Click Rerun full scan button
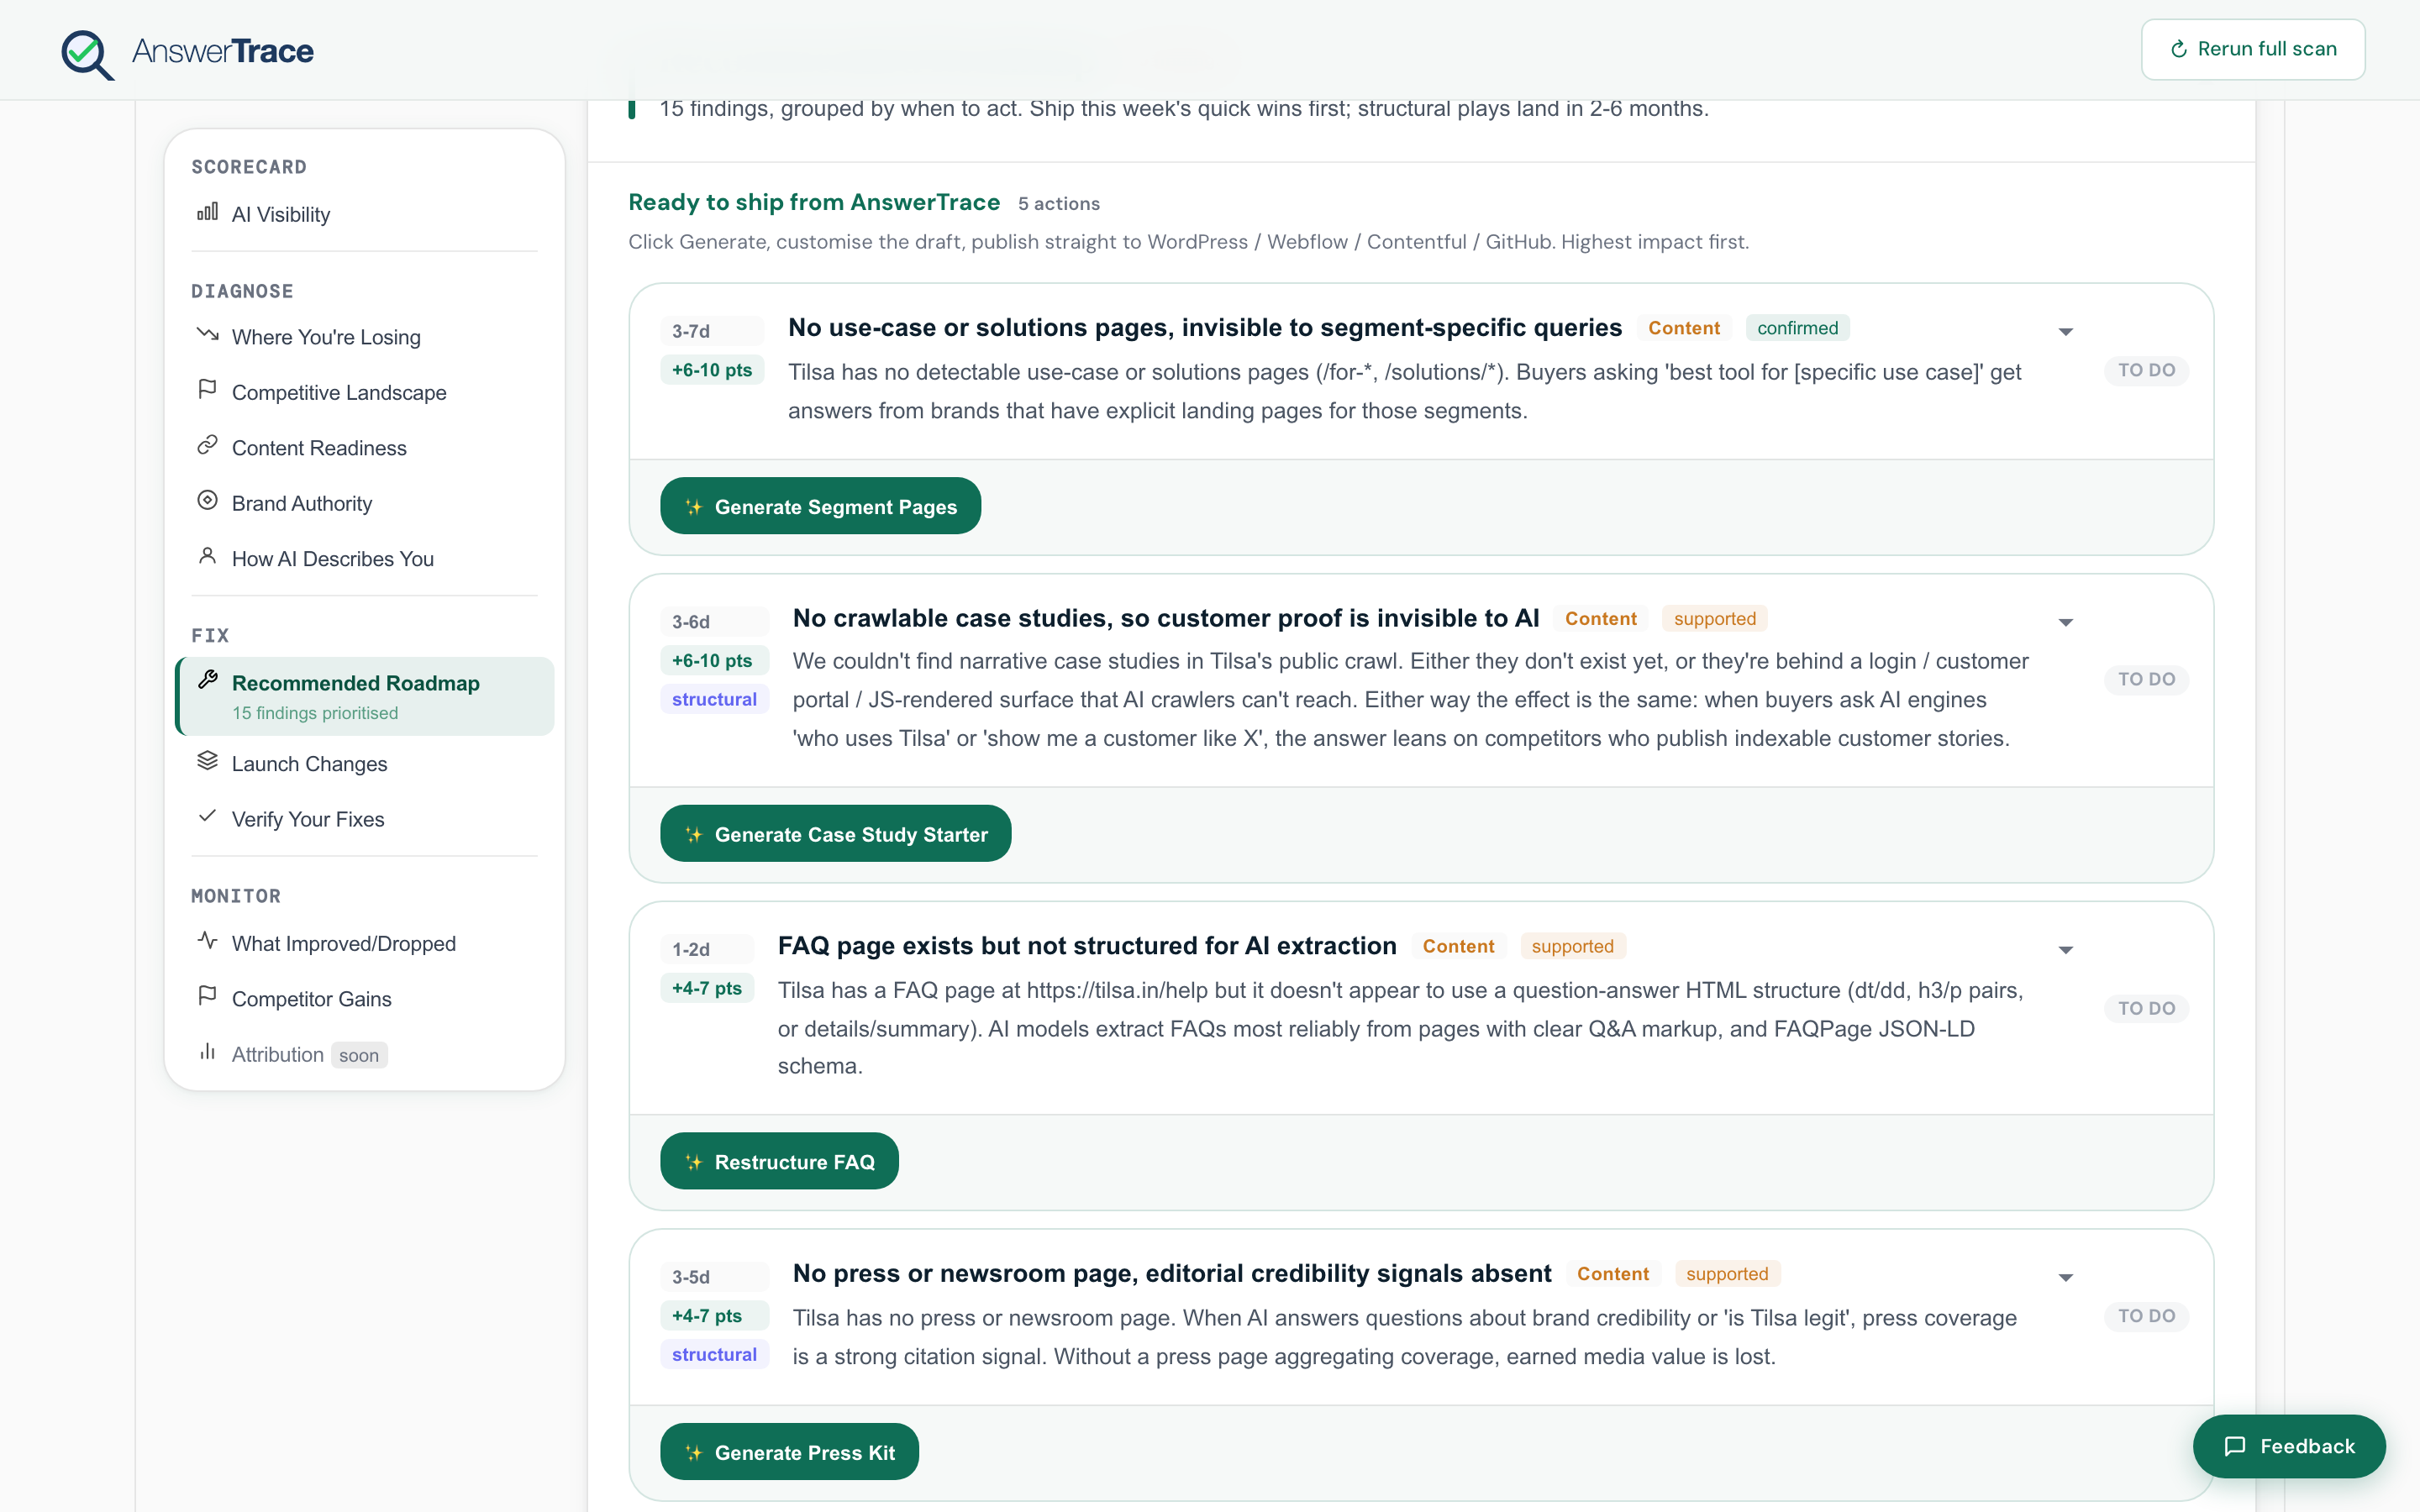 click(2252, 49)
